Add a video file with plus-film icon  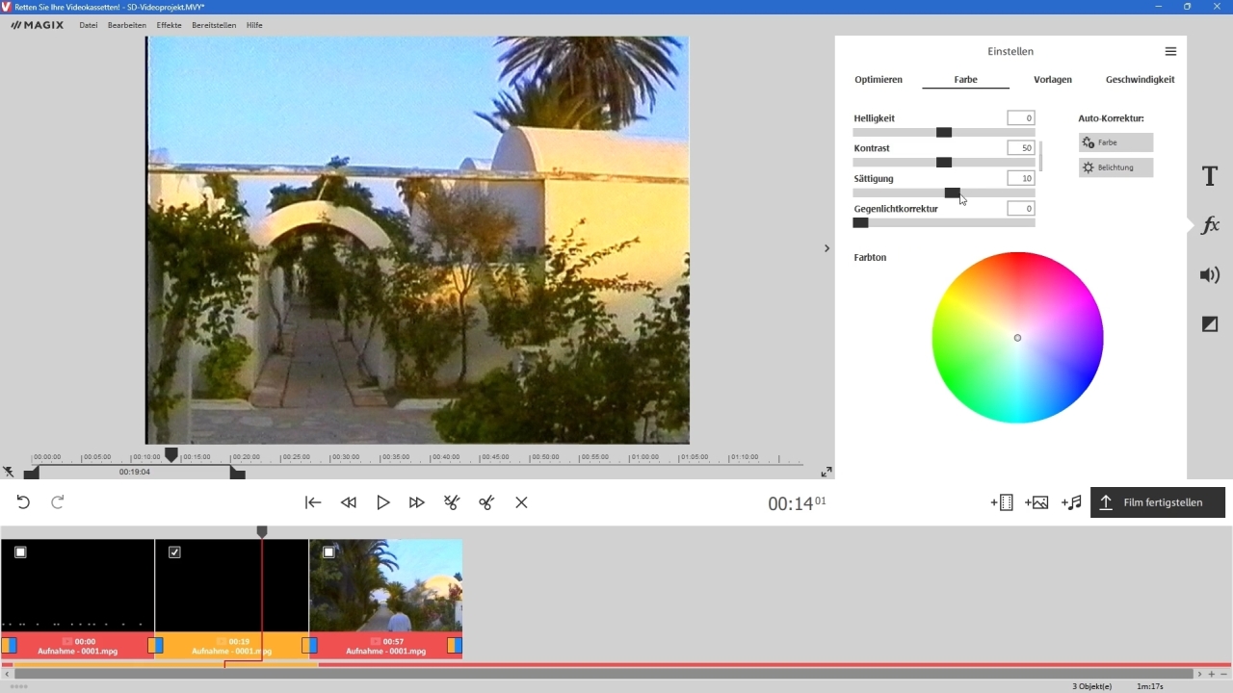point(1002,502)
